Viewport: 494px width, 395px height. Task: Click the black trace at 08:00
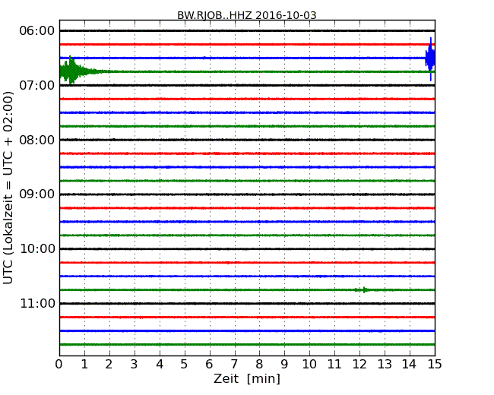point(247,140)
